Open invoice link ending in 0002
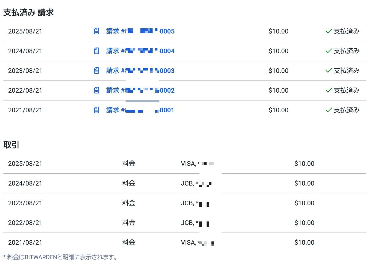The height and width of the screenshot is (269, 384). point(140,90)
